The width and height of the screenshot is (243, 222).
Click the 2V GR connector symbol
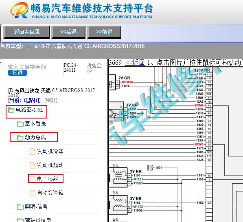112,82
